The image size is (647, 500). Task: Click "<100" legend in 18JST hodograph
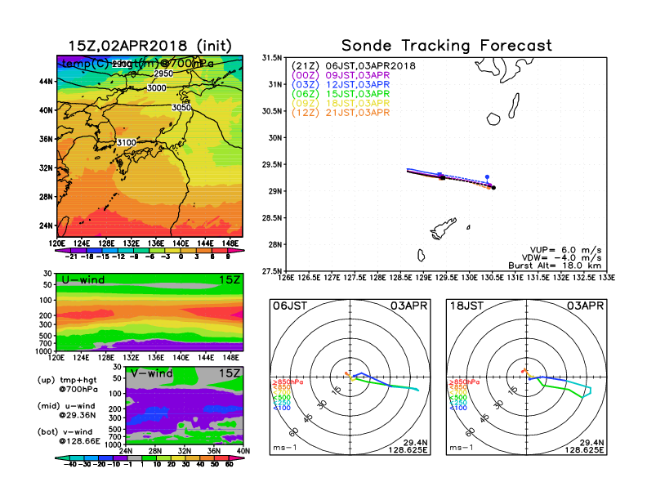458,408
